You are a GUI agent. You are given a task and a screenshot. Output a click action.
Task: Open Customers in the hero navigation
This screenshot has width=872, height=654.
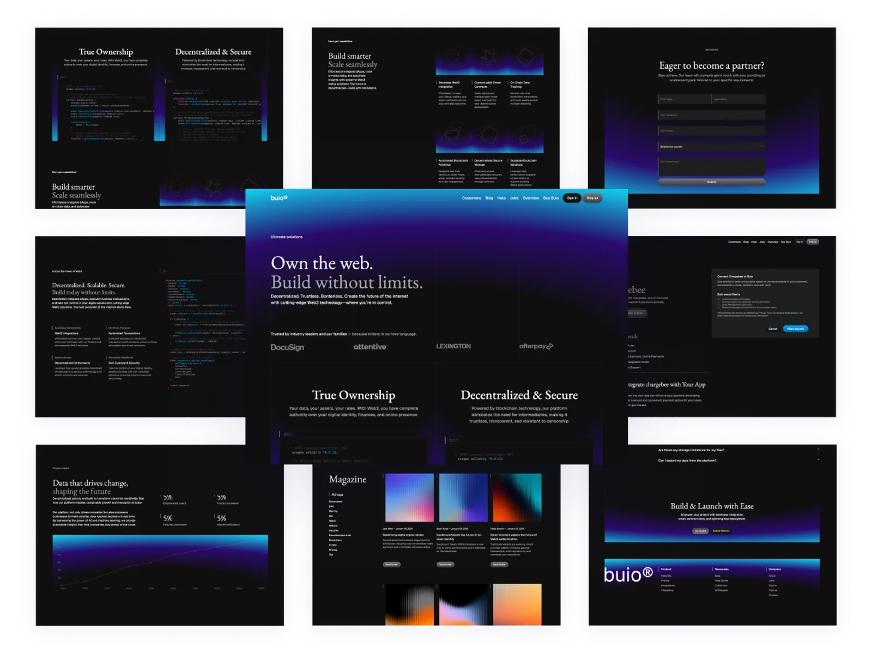pyautogui.click(x=471, y=198)
